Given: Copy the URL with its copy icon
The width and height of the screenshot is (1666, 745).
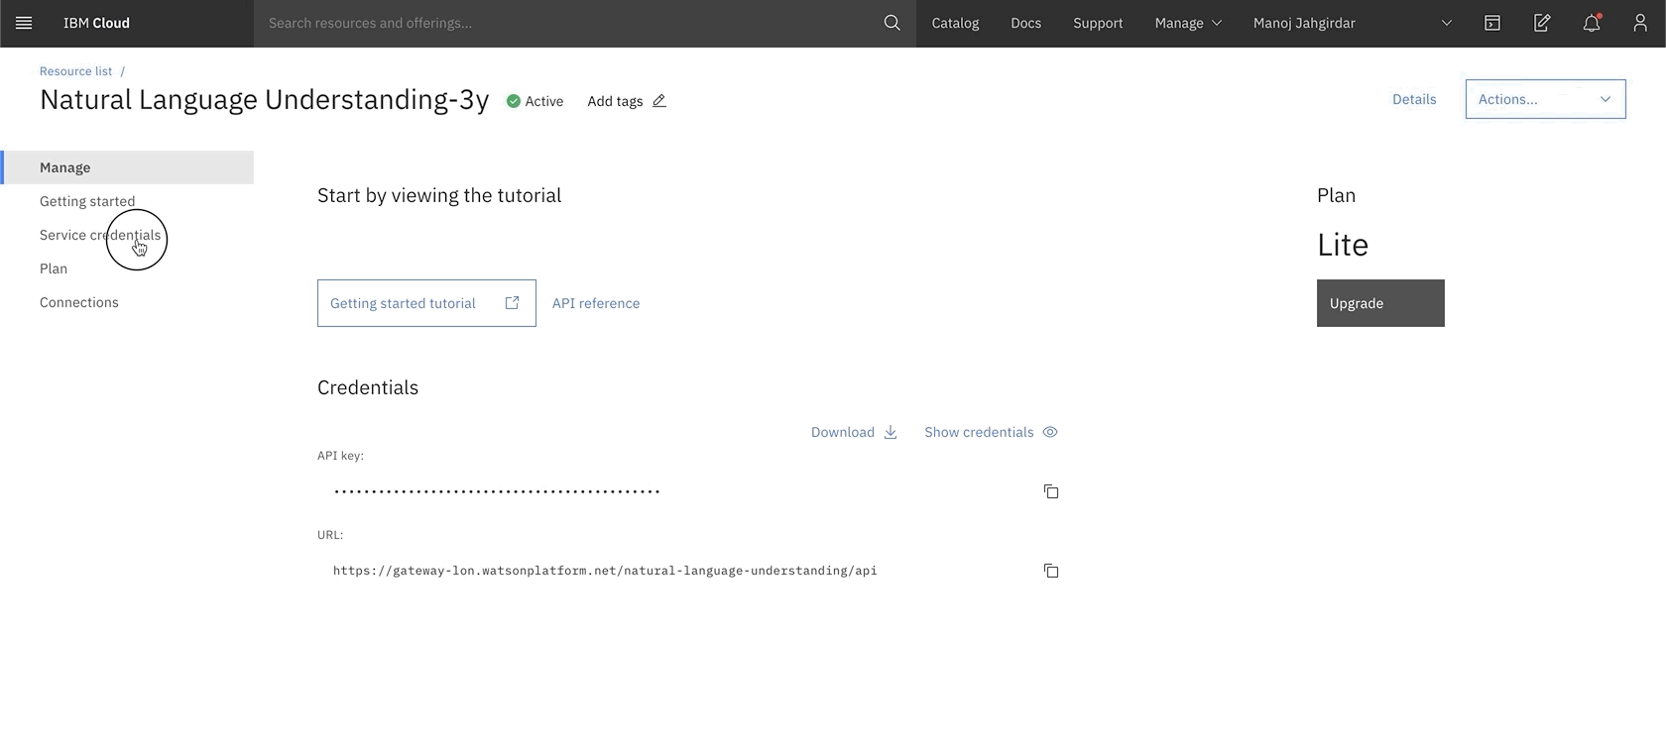Looking at the screenshot, I should coord(1050,571).
